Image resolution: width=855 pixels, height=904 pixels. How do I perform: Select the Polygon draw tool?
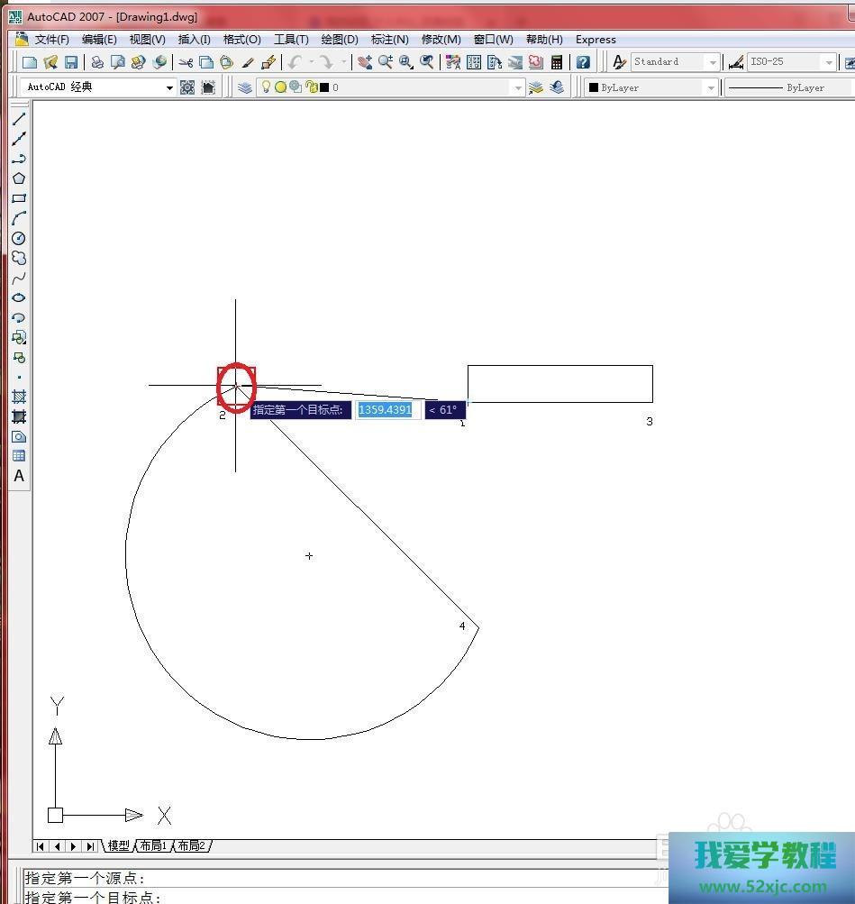click(19, 178)
